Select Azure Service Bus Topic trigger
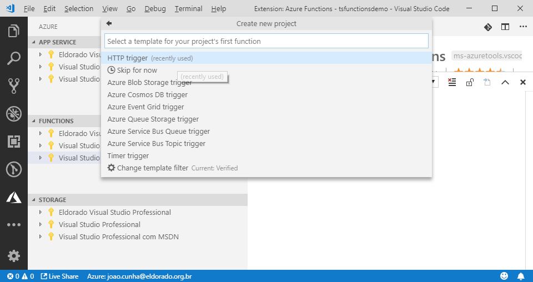 click(x=266, y=144)
